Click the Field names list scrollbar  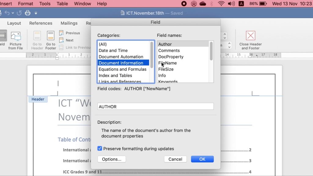pyautogui.click(x=211, y=51)
